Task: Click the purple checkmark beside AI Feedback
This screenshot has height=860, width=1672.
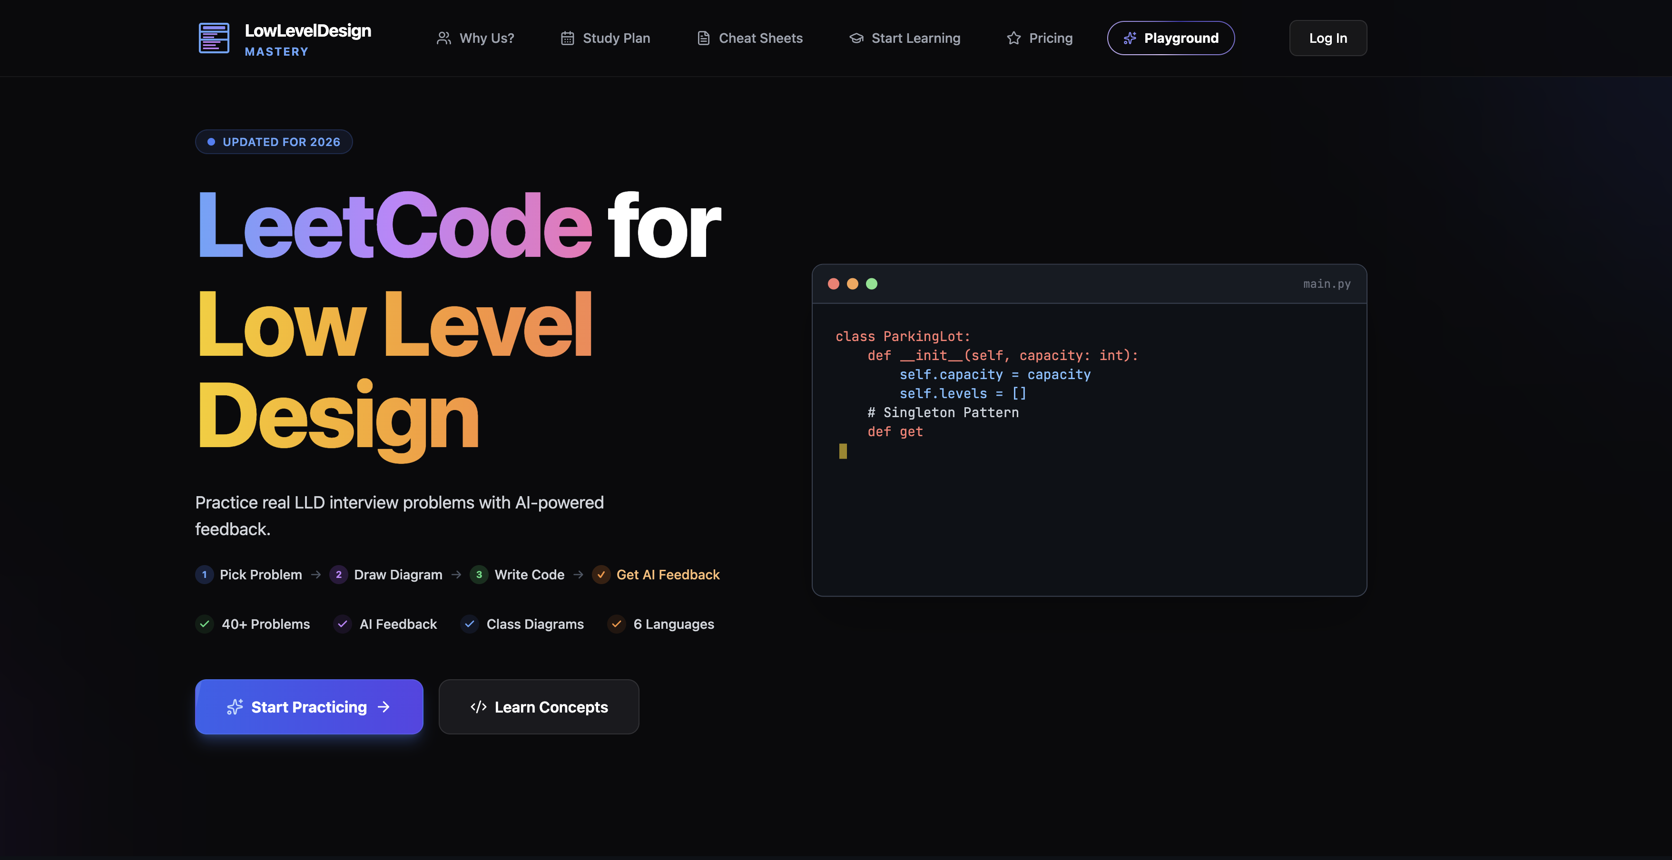Action: click(x=342, y=624)
